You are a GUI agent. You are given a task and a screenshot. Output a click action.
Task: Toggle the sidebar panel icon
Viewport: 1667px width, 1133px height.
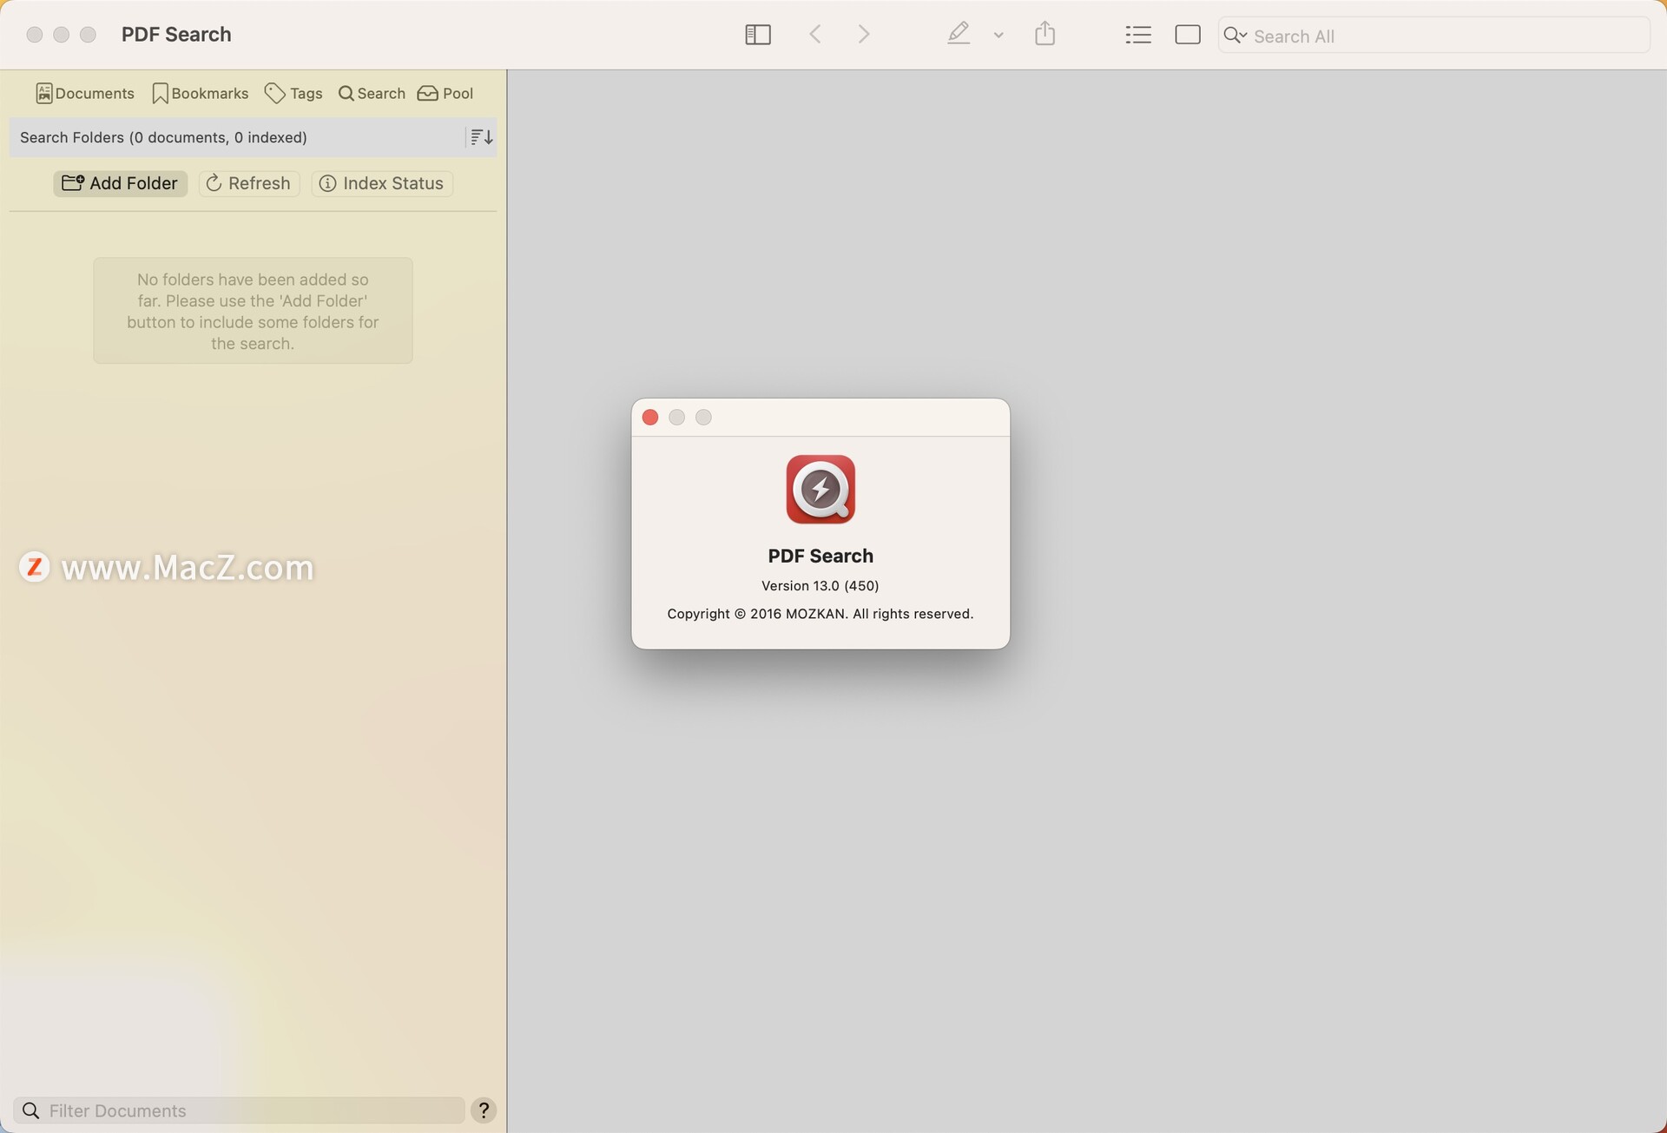[757, 35]
